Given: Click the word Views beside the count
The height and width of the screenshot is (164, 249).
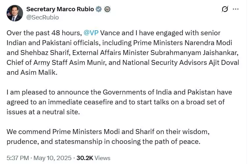Looking at the screenshot, I should [103, 158].
